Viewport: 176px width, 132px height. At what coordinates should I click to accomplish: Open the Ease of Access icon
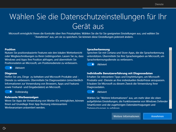pyautogui.click(x=4, y=128)
